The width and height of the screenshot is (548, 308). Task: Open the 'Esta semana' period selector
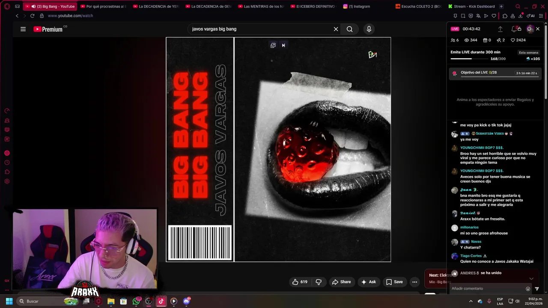point(529,53)
